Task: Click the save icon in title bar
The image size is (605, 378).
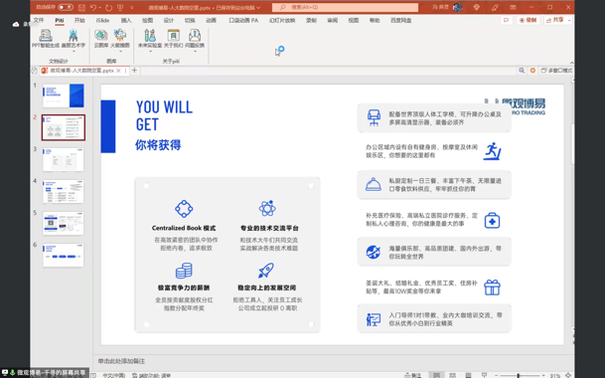Action: 81,7
